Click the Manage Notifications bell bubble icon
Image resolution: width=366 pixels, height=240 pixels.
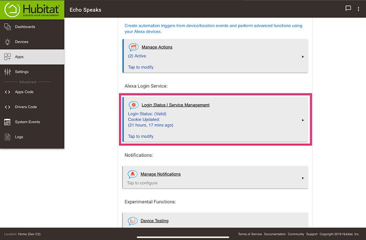(x=132, y=174)
